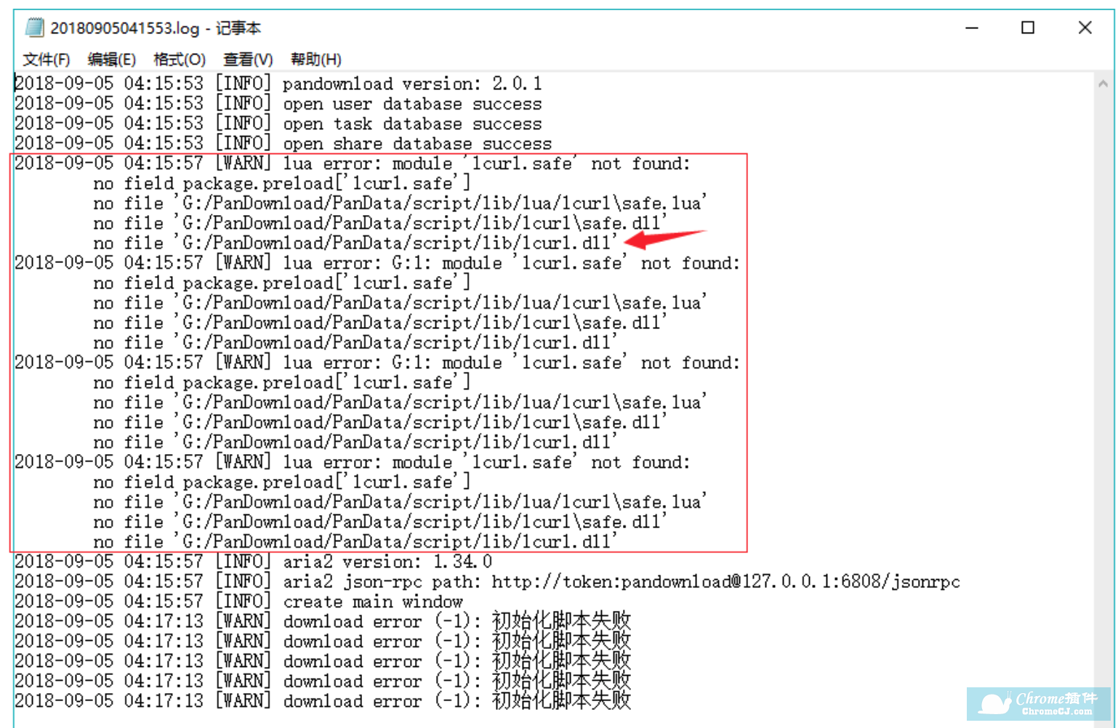Click the first 'no field package.preload' line
1118x728 pixels.
(x=282, y=183)
